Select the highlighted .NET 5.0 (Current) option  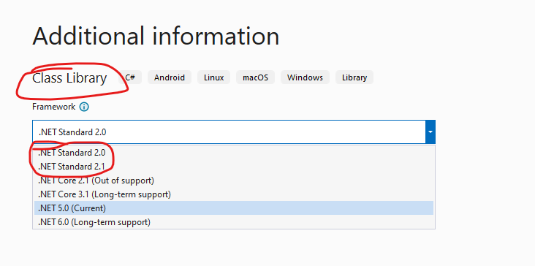234,208
